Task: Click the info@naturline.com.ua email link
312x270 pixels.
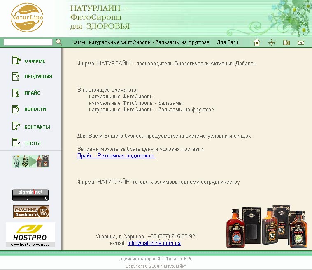Action: tap(154, 243)
